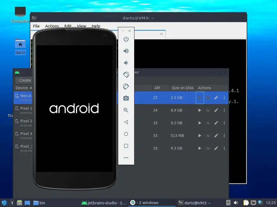Open more actions menu for 9.2 GB device
Image resolution: width=277 pixels, height=207 pixels.
[224, 123]
